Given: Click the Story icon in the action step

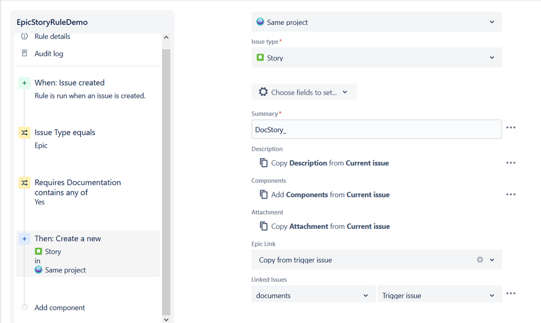Looking at the screenshot, I should coord(38,251).
